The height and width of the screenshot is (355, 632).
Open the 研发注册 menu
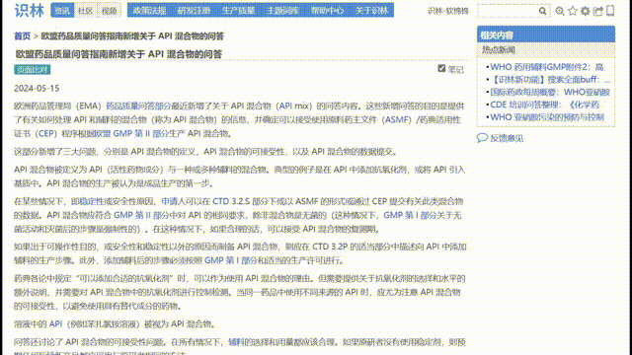pos(194,11)
